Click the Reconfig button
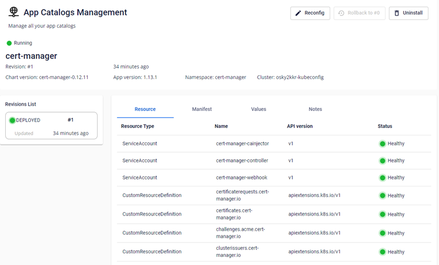Screen dimensions: 439x265 pos(310,13)
